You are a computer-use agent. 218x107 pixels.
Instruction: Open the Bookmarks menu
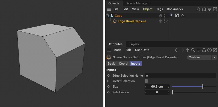click(175, 9)
